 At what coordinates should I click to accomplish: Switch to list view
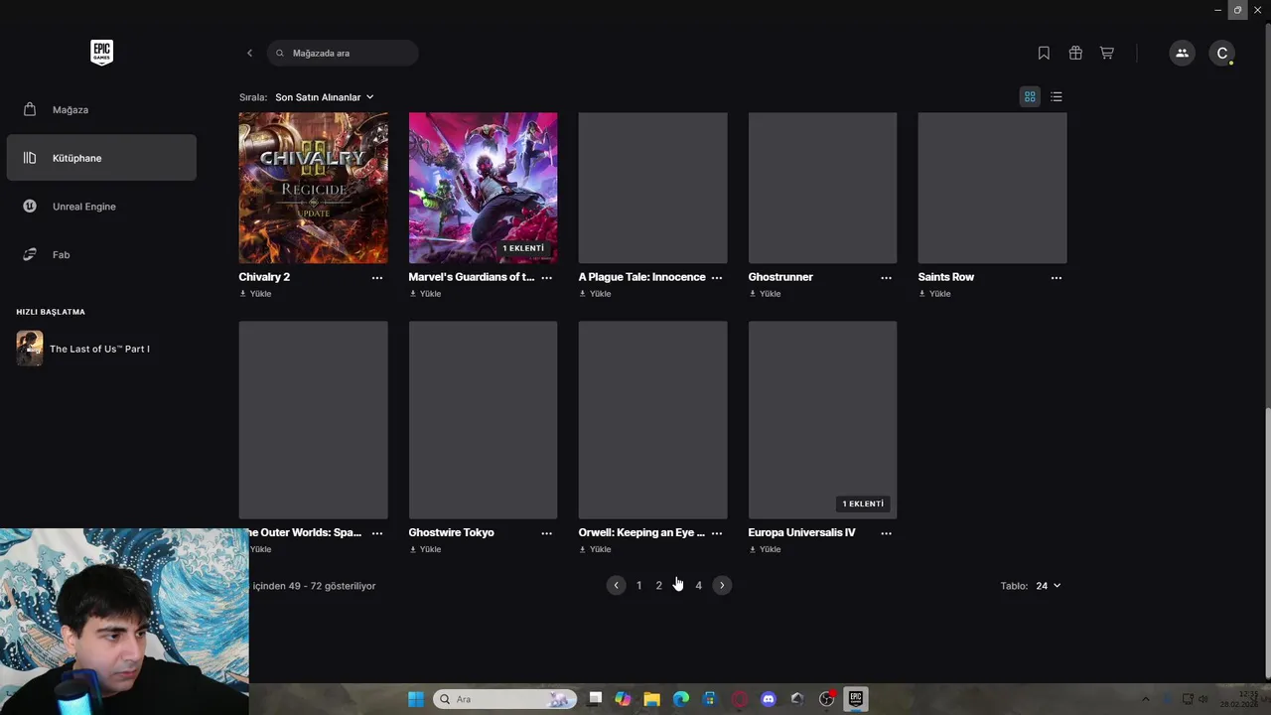click(1057, 96)
